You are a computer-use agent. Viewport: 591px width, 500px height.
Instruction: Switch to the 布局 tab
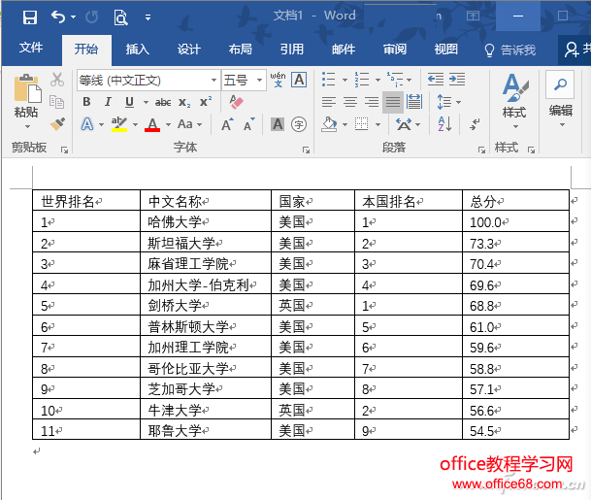click(241, 49)
